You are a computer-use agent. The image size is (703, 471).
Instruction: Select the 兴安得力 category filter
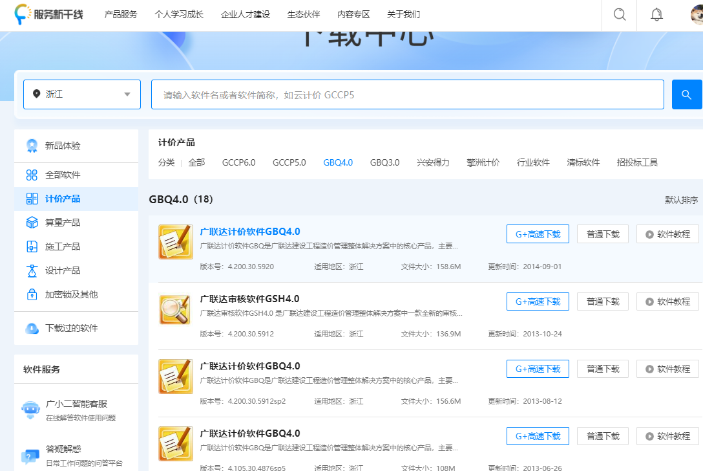tap(433, 162)
